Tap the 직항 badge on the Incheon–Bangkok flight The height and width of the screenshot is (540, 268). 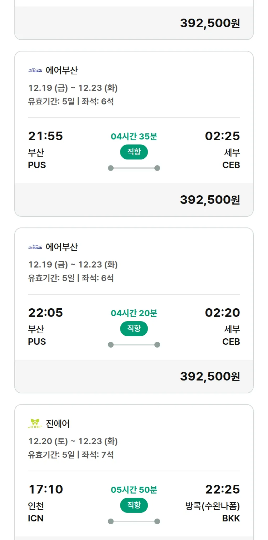[x=134, y=505]
